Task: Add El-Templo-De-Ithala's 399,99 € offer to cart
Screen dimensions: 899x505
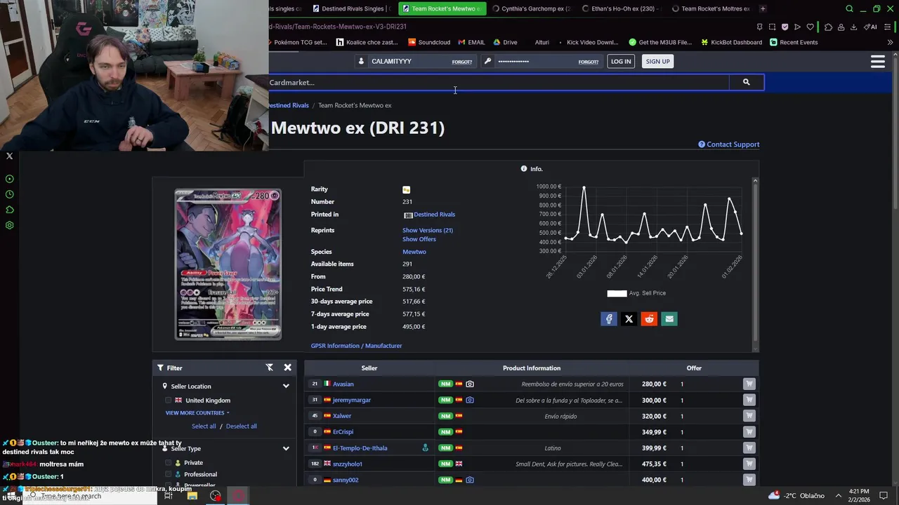Action: click(749, 448)
